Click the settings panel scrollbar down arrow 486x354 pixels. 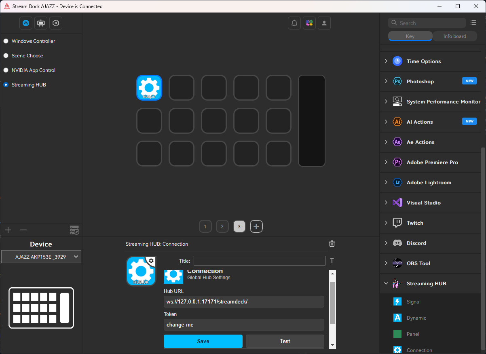pyautogui.click(x=332, y=345)
